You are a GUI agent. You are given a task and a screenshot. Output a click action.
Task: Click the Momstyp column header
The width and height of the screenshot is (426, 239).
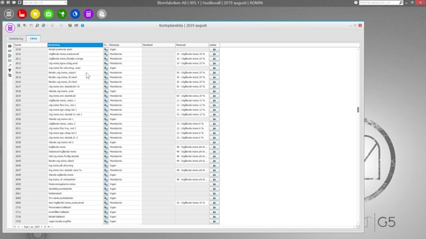click(125, 45)
